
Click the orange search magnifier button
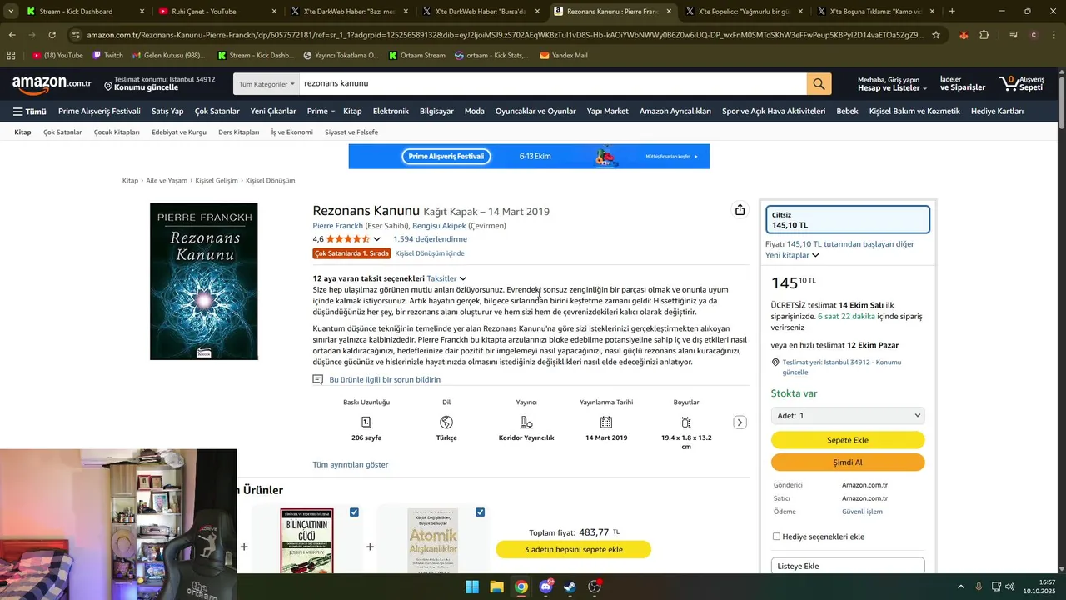(x=819, y=83)
